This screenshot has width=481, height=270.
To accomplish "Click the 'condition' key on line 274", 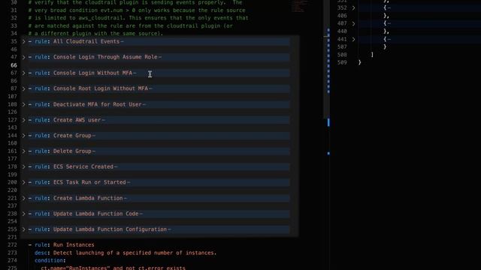I will (x=49, y=260).
